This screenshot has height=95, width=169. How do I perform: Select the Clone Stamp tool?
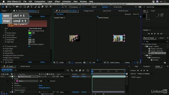coord(39,7)
